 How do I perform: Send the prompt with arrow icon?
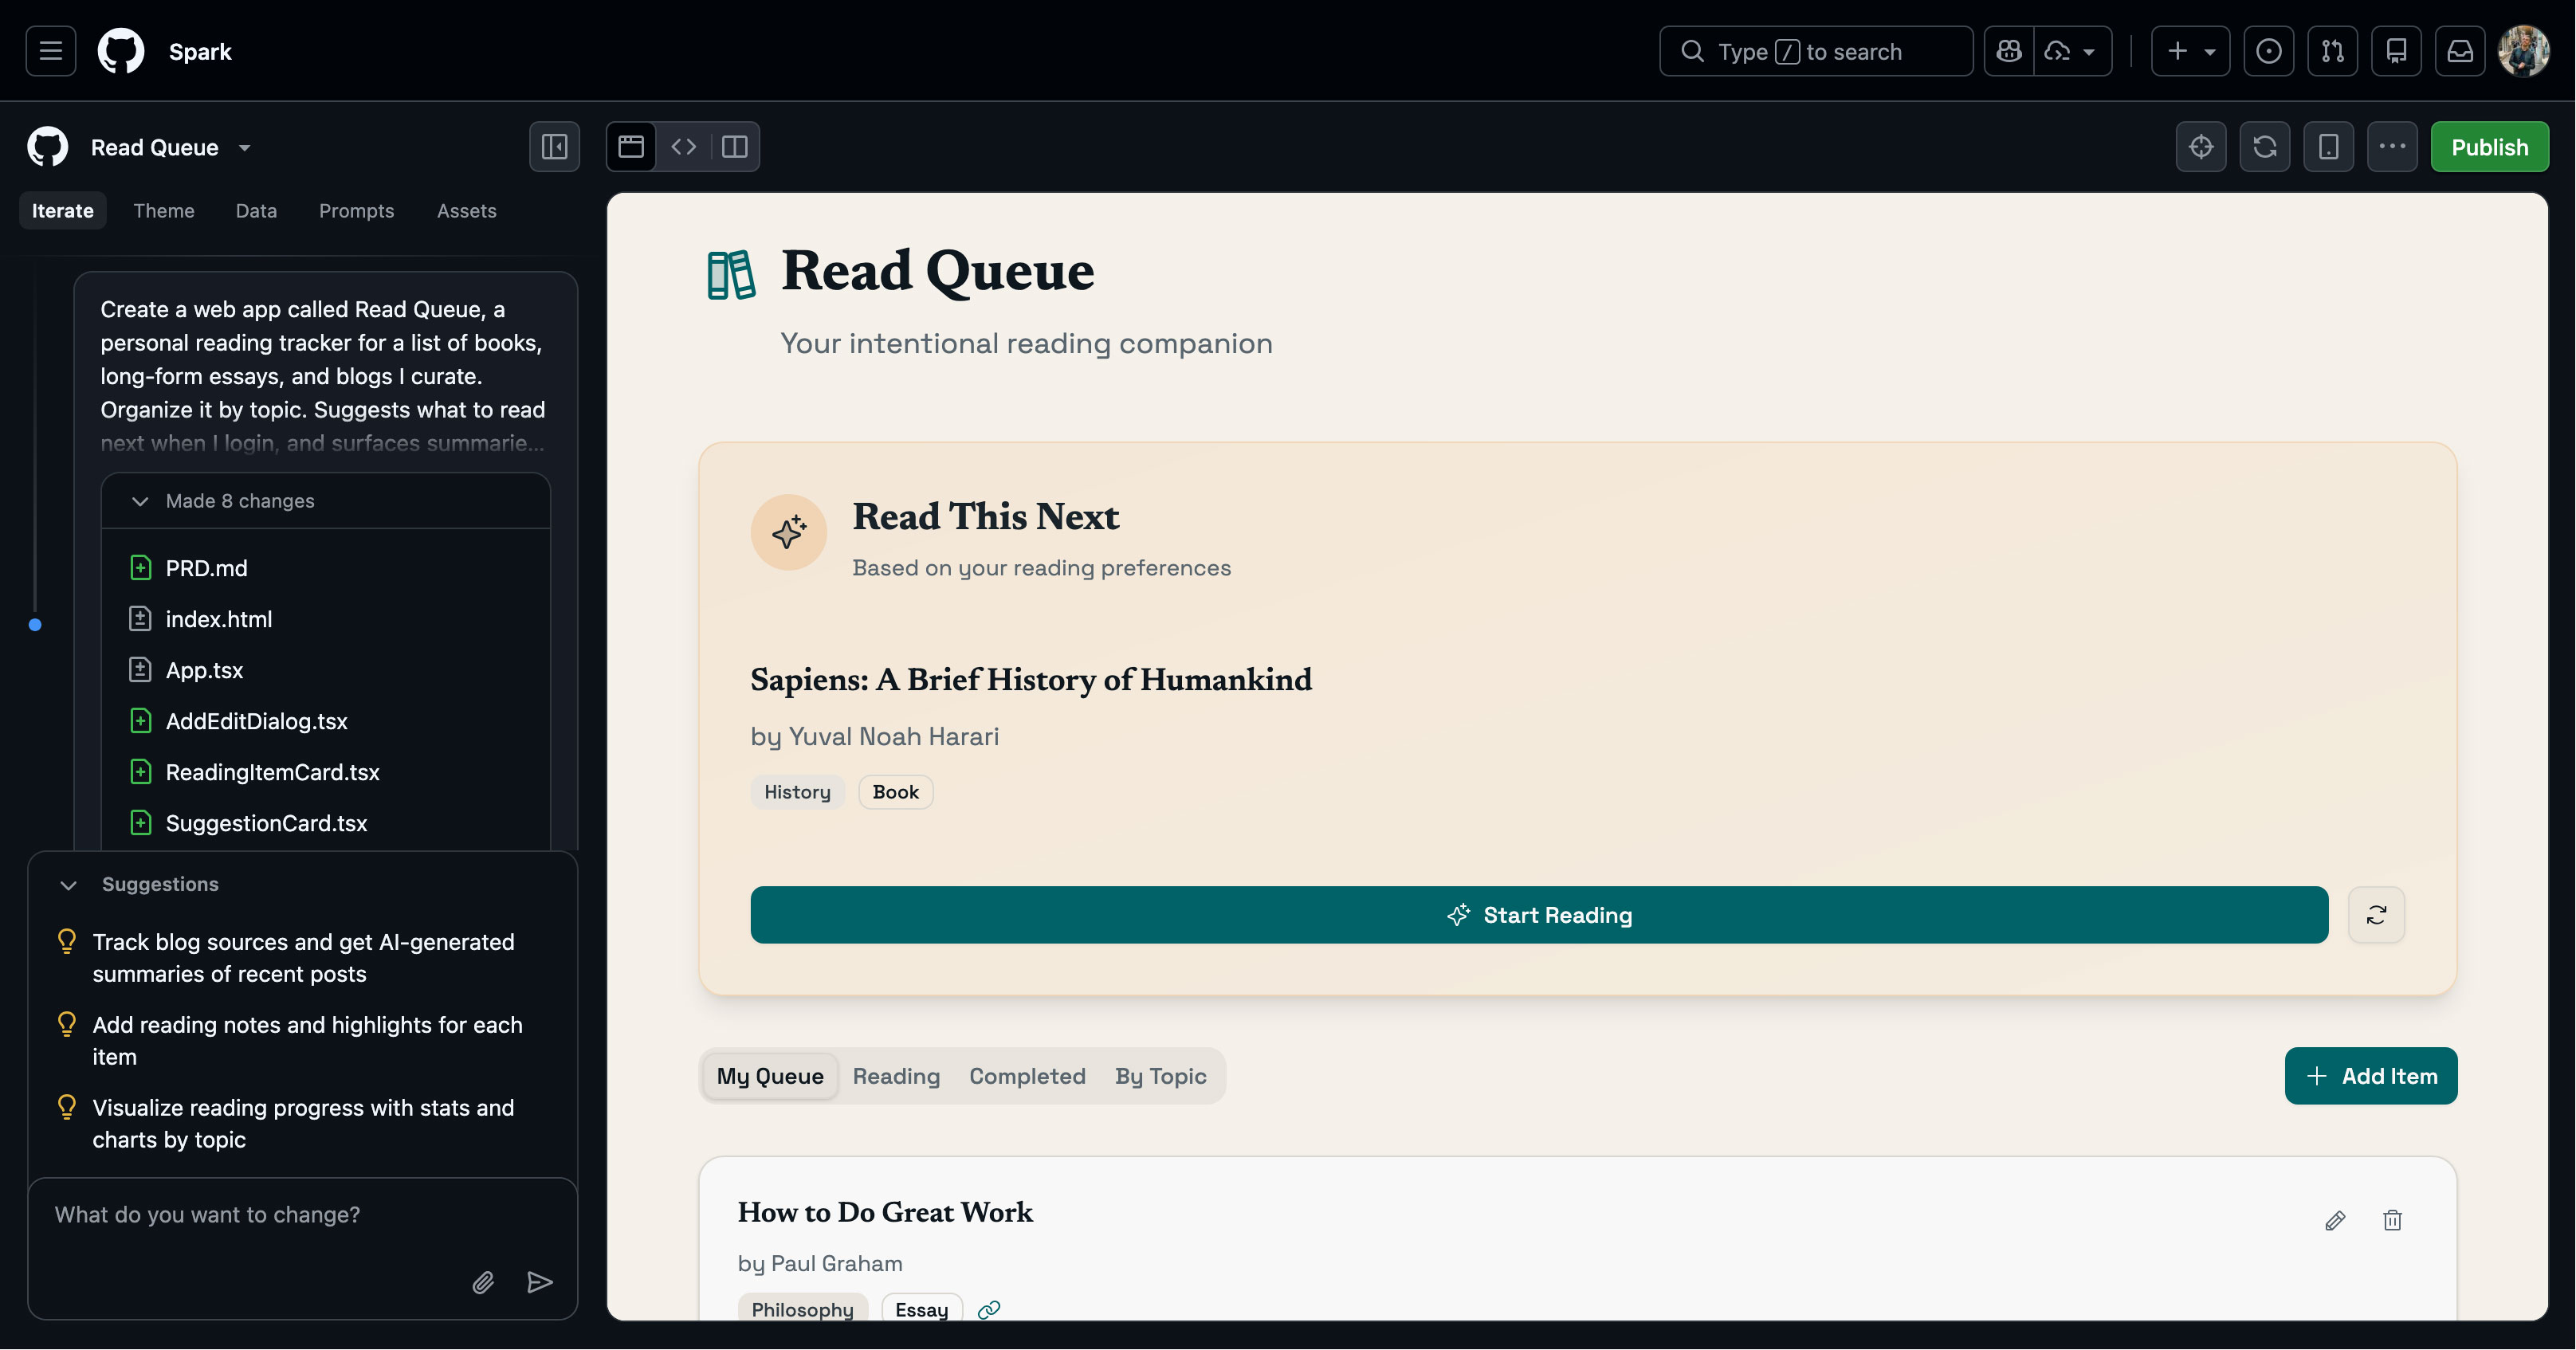coord(540,1283)
